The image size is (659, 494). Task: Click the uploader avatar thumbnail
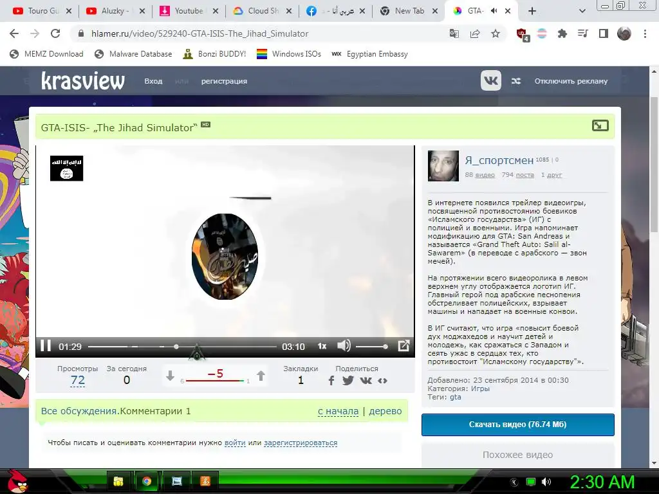click(443, 166)
